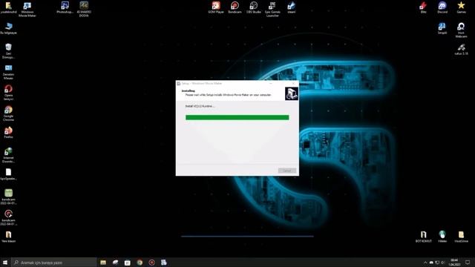Open the Epic Games Launcher shortcut
This screenshot has width=475, height=267.
[x=272, y=9]
